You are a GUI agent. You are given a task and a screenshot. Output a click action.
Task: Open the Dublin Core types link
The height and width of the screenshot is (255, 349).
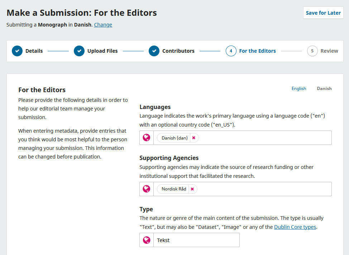[295, 227]
